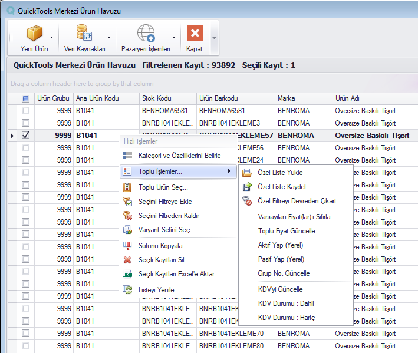This screenshot has width=418, height=353.
Task: Open Veri Kaynakları database icon
Action: click(84, 33)
